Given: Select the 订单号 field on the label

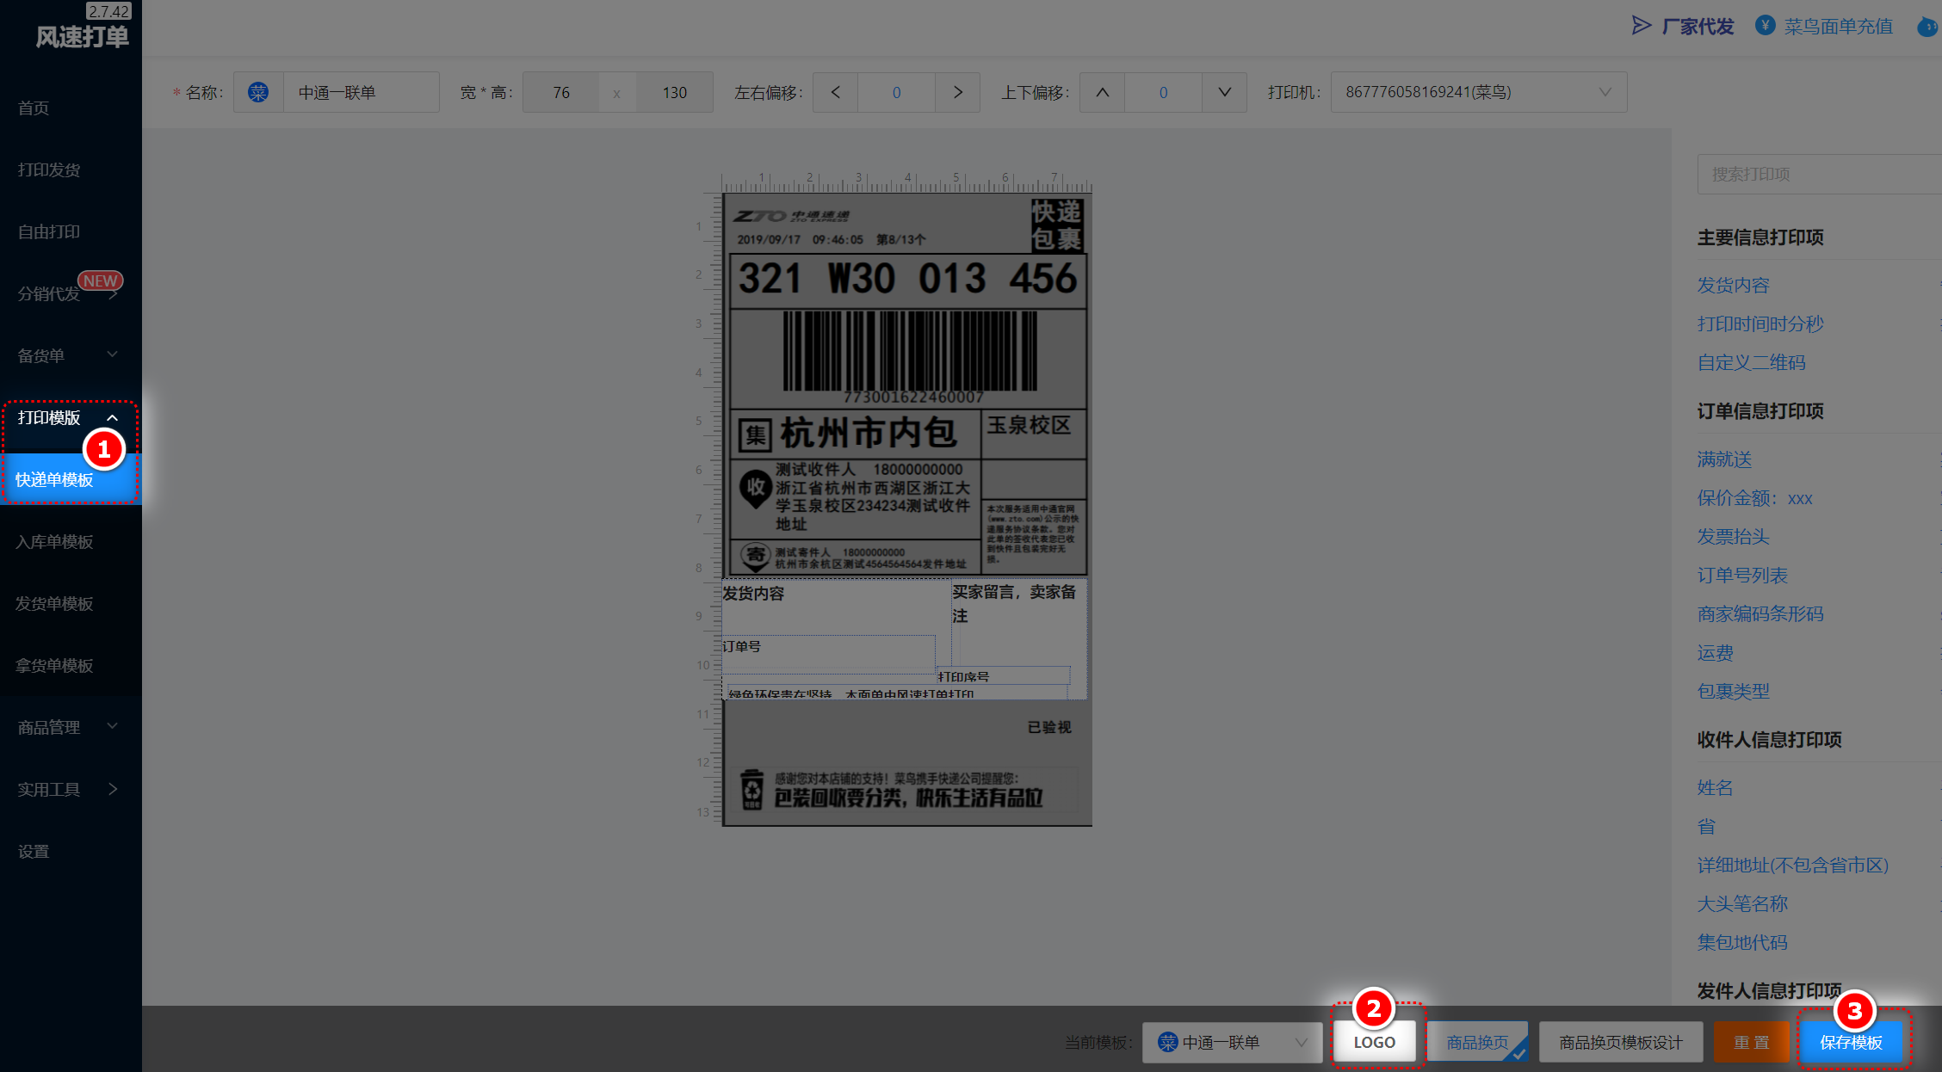Looking at the screenshot, I should (828, 654).
